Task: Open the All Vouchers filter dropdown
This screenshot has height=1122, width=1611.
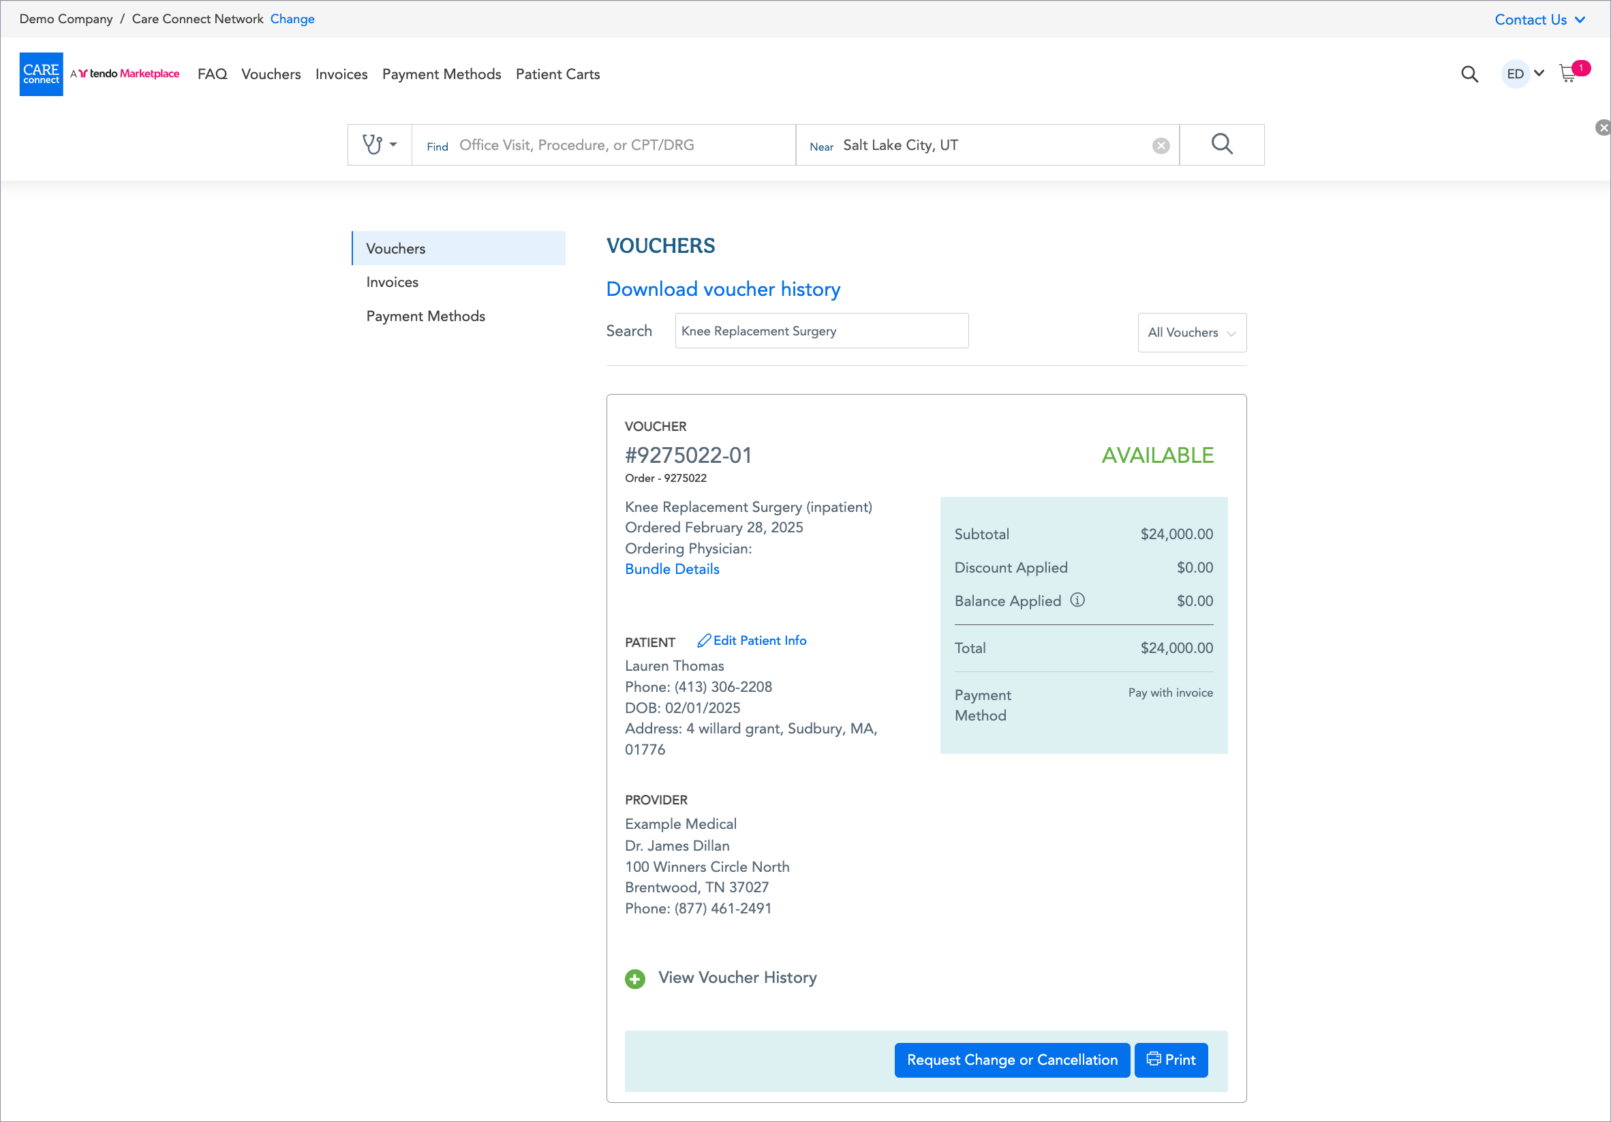Action: 1191,333
